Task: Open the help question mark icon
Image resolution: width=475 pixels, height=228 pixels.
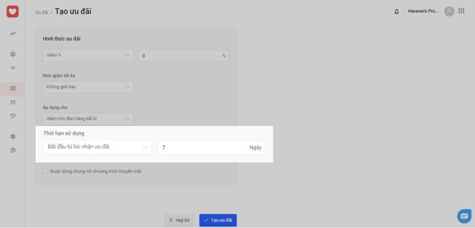Action: (x=13, y=150)
